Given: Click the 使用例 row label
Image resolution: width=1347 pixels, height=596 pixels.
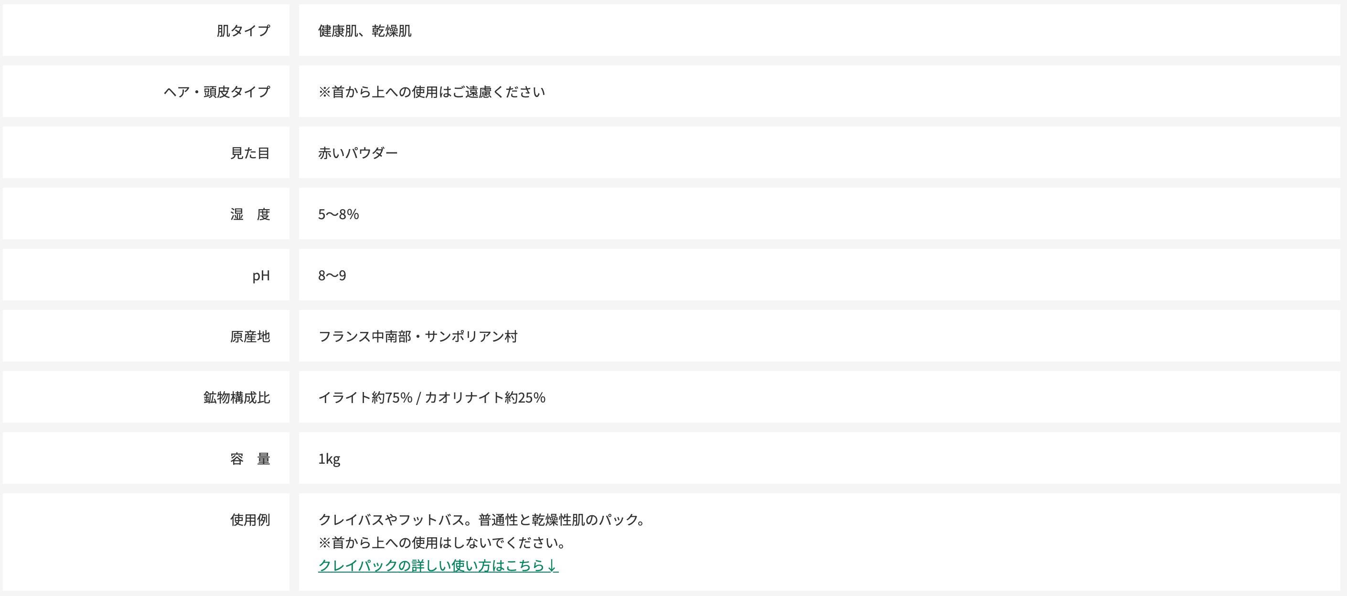Looking at the screenshot, I should pyautogui.click(x=250, y=520).
